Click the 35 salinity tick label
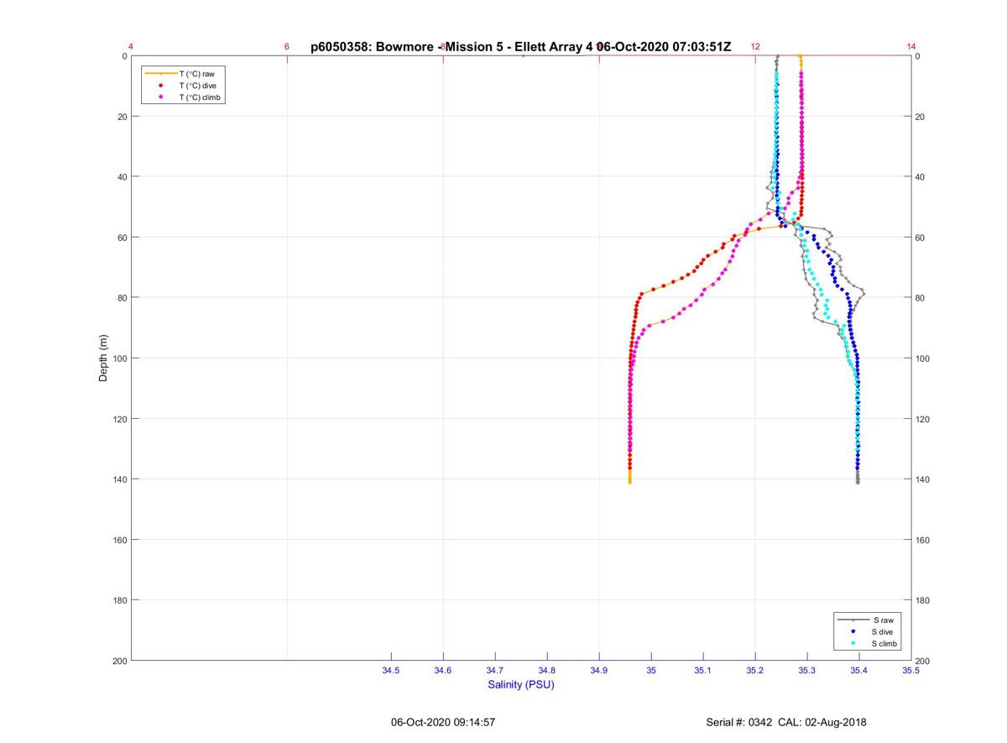Image resolution: width=1007 pixels, height=743 pixels. (651, 671)
